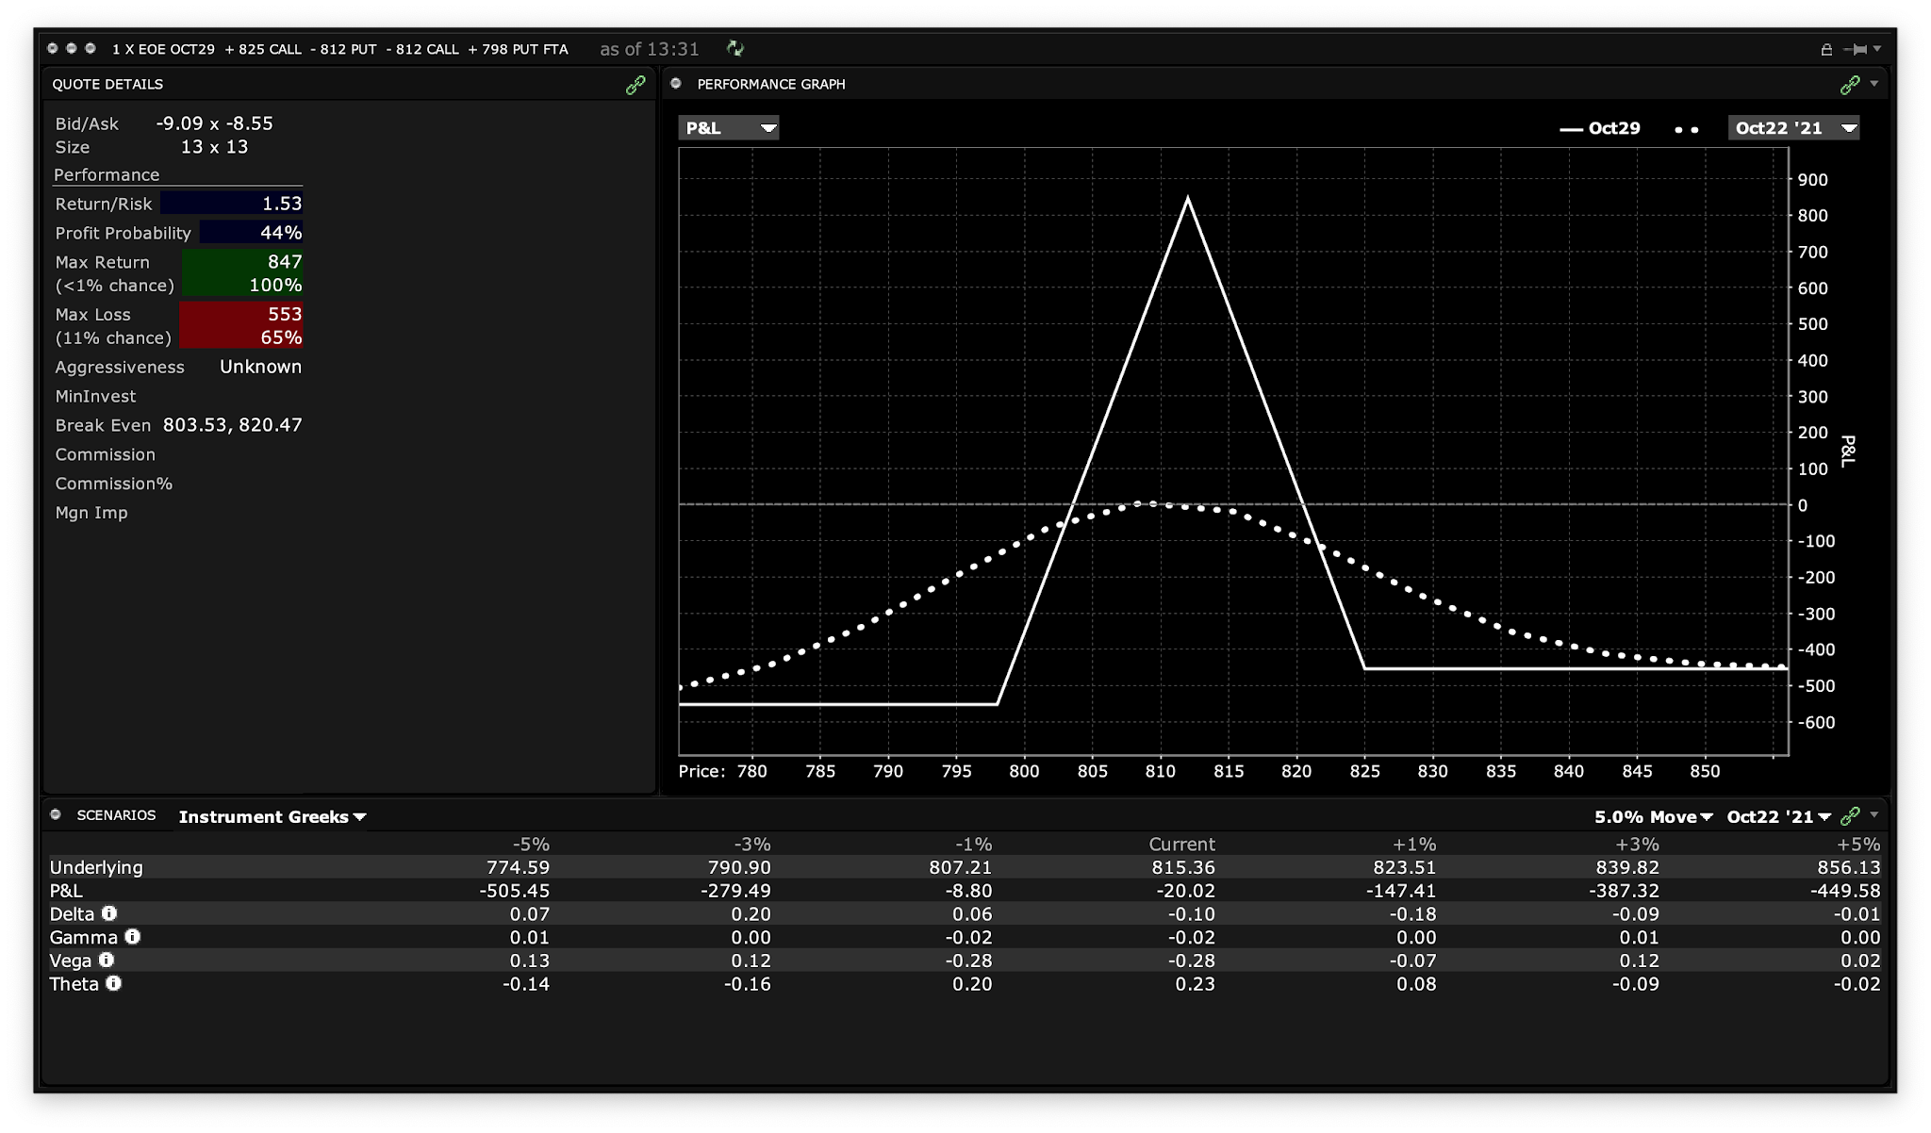Click the Performance Graph chain link icon
1931x1133 pixels.
coord(1850,85)
